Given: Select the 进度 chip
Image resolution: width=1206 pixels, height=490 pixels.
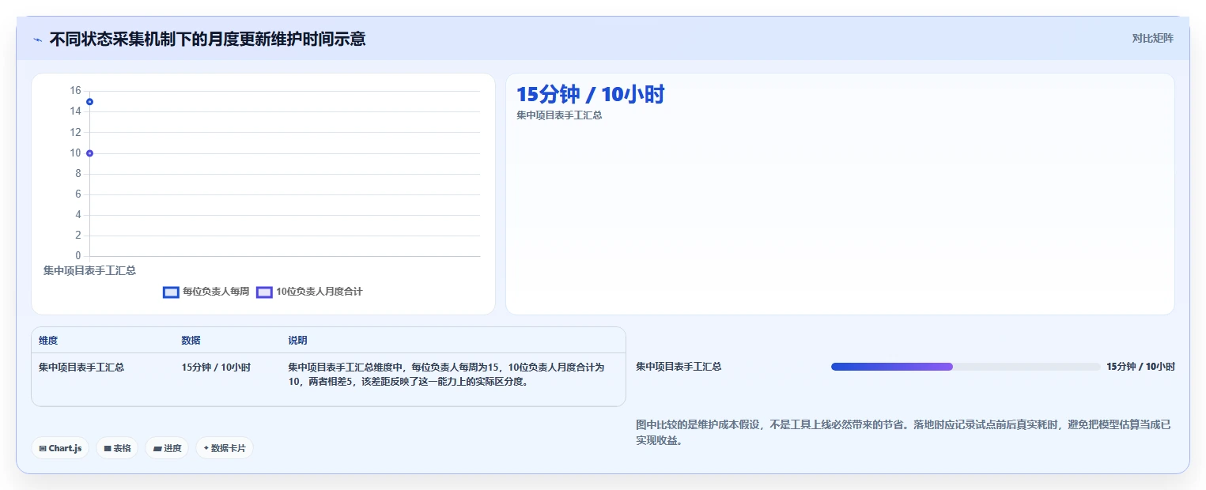Looking at the screenshot, I should pyautogui.click(x=167, y=448).
